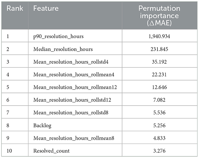The height and width of the screenshot is (158, 199).
Task: Select the Permutation importance column header
Action: (160, 15)
